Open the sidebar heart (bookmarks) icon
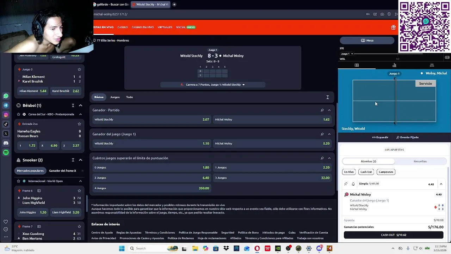This screenshot has width=451, height=254. coord(6,222)
